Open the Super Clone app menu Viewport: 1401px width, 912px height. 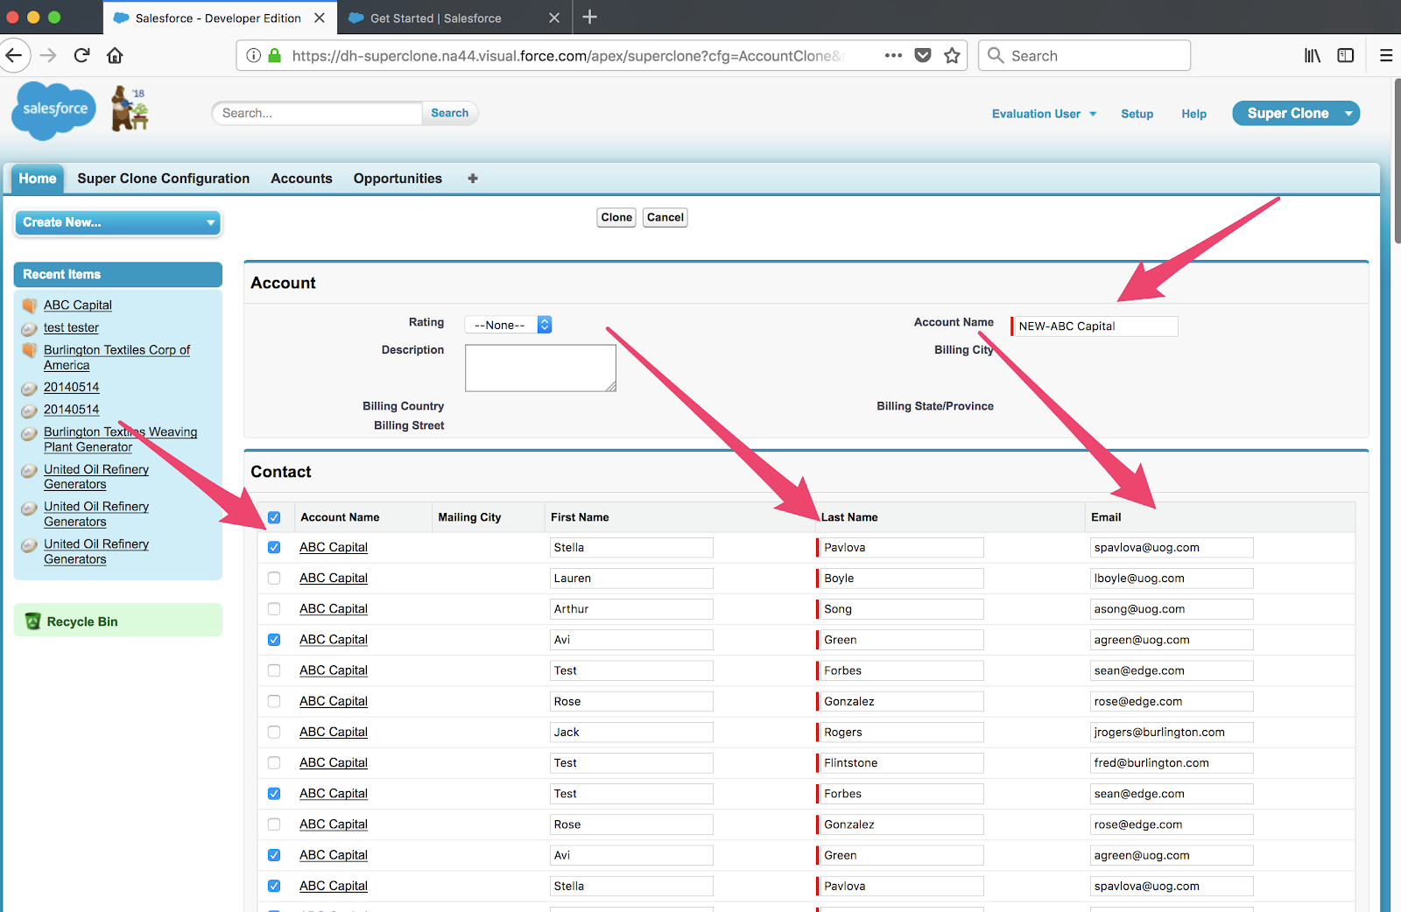[x=1295, y=113]
